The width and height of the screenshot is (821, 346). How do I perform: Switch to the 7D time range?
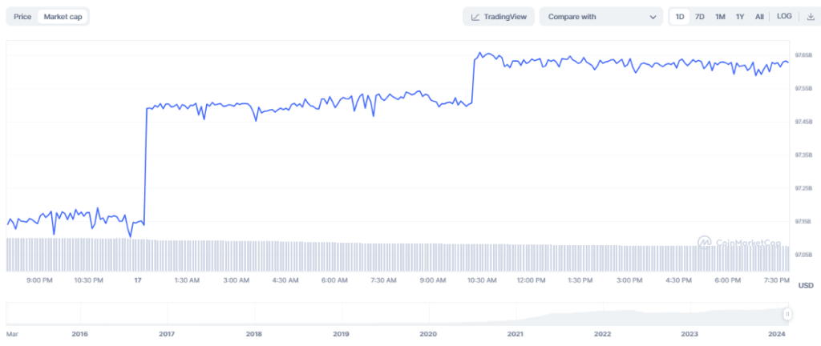[x=700, y=17]
